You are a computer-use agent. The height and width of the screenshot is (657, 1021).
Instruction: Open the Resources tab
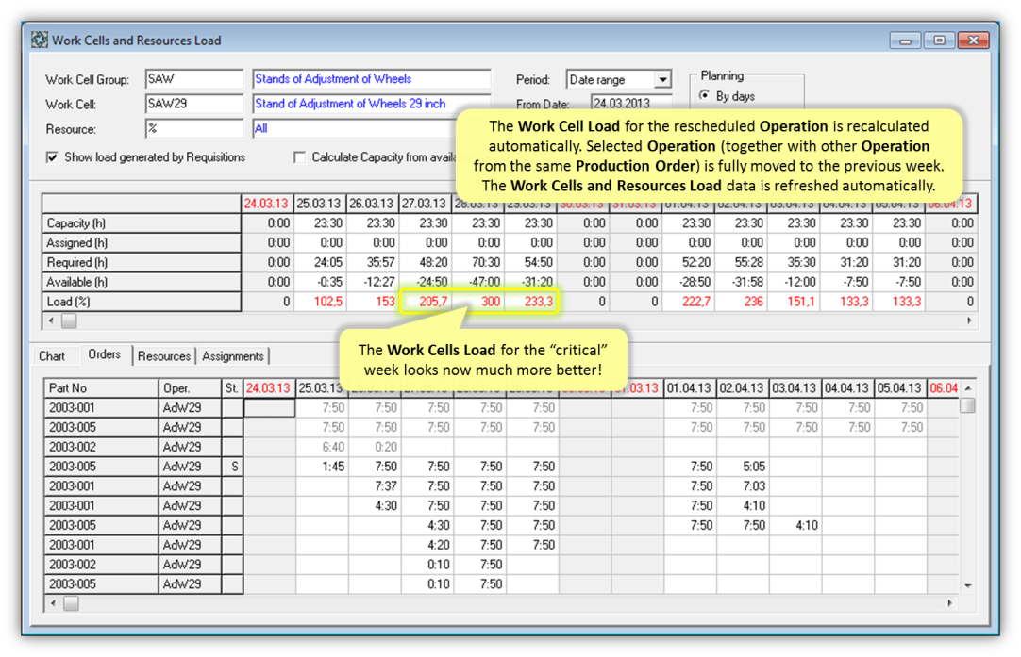[x=164, y=356]
